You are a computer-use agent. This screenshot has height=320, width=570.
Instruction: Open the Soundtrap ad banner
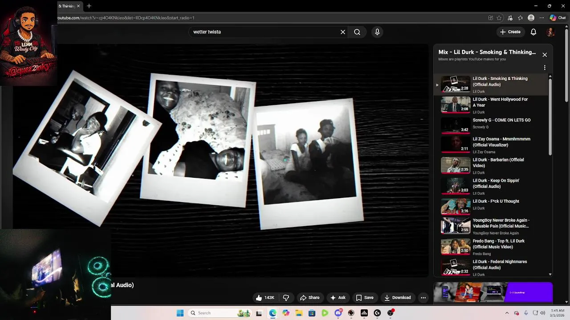pyautogui.click(x=493, y=292)
